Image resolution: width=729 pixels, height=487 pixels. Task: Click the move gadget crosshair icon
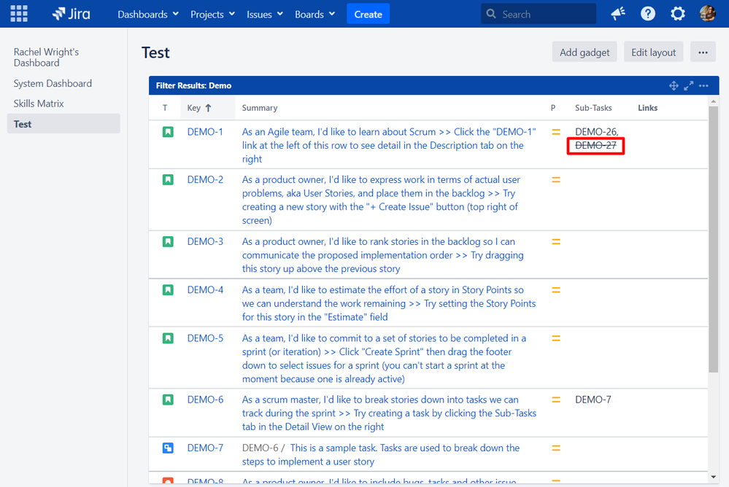coord(674,85)
